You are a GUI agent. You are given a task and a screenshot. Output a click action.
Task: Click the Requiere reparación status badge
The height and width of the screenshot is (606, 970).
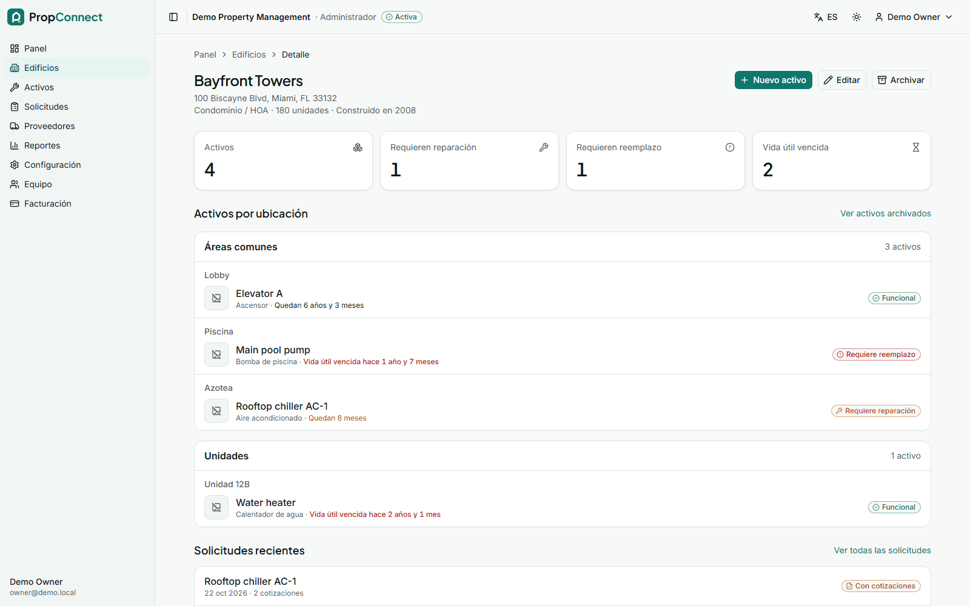click(x=875, y=411)
